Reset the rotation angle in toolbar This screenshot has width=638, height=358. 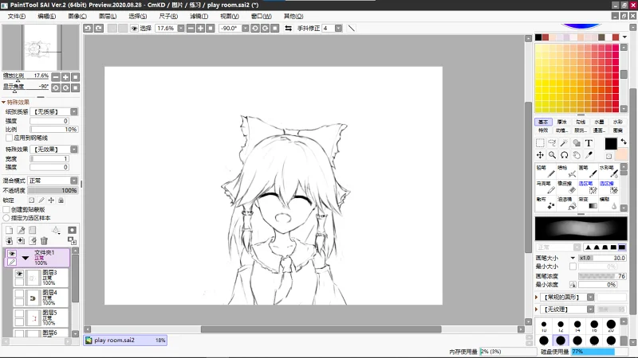click(275, 28)
